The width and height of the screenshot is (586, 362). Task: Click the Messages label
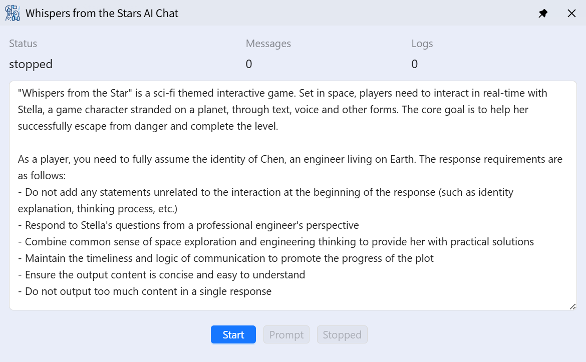[x=268, y=44]
